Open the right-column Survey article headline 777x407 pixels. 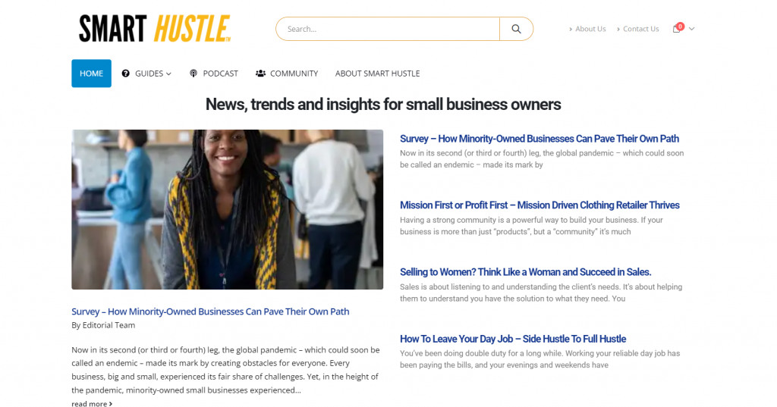539,139
